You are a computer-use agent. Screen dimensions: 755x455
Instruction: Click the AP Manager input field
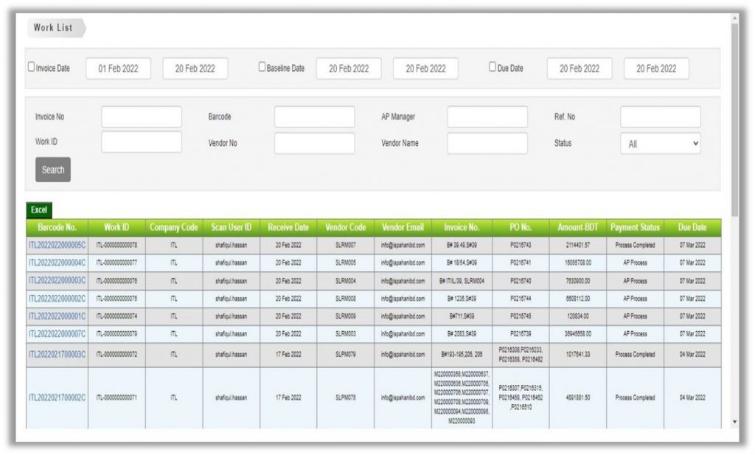[x=487, y=117]
